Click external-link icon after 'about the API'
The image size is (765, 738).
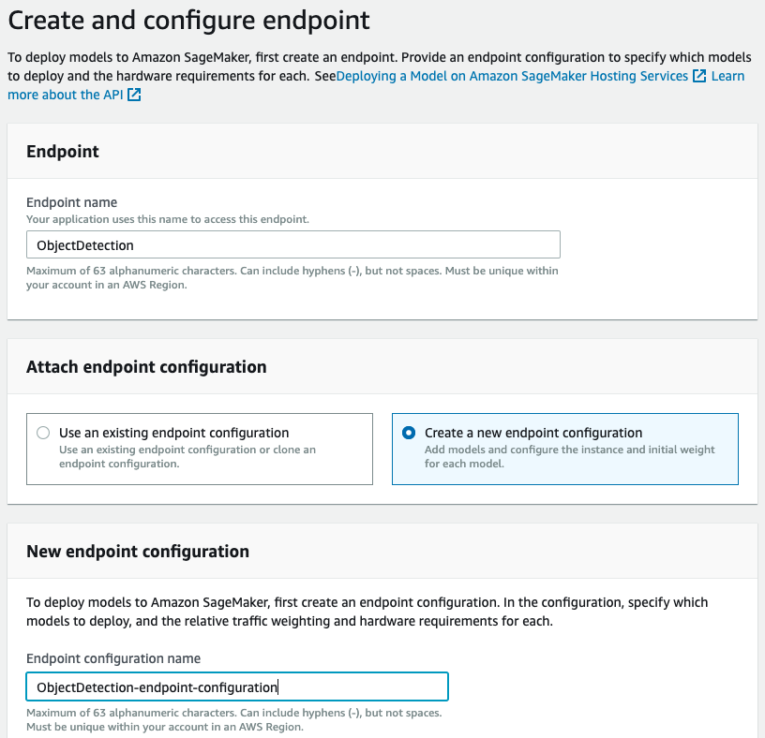coord(134,95)
